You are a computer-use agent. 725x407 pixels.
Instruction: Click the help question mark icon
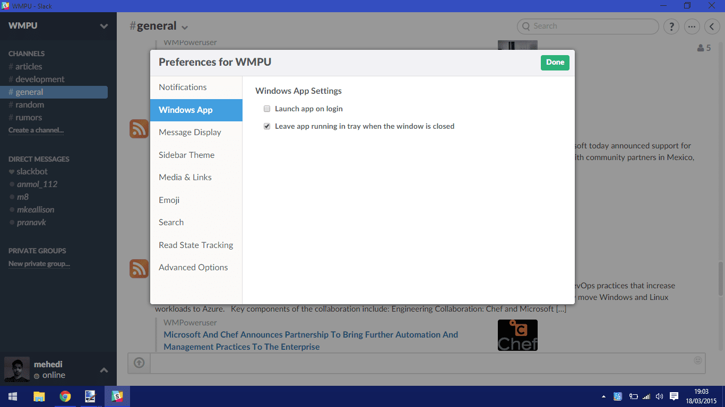(x=671, y=26)
